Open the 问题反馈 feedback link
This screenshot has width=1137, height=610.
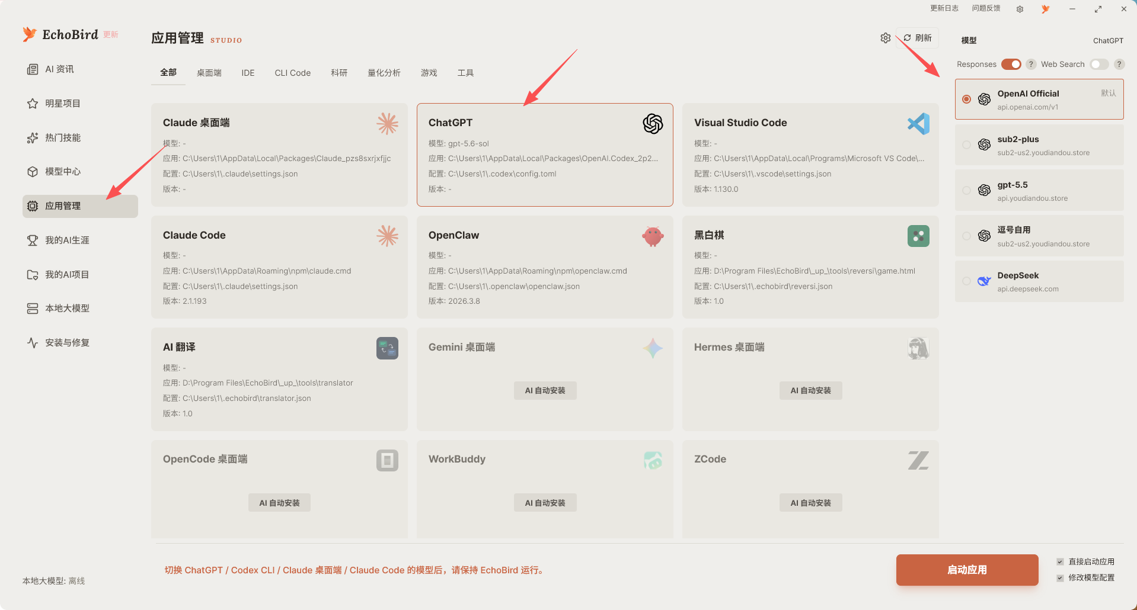986,8
